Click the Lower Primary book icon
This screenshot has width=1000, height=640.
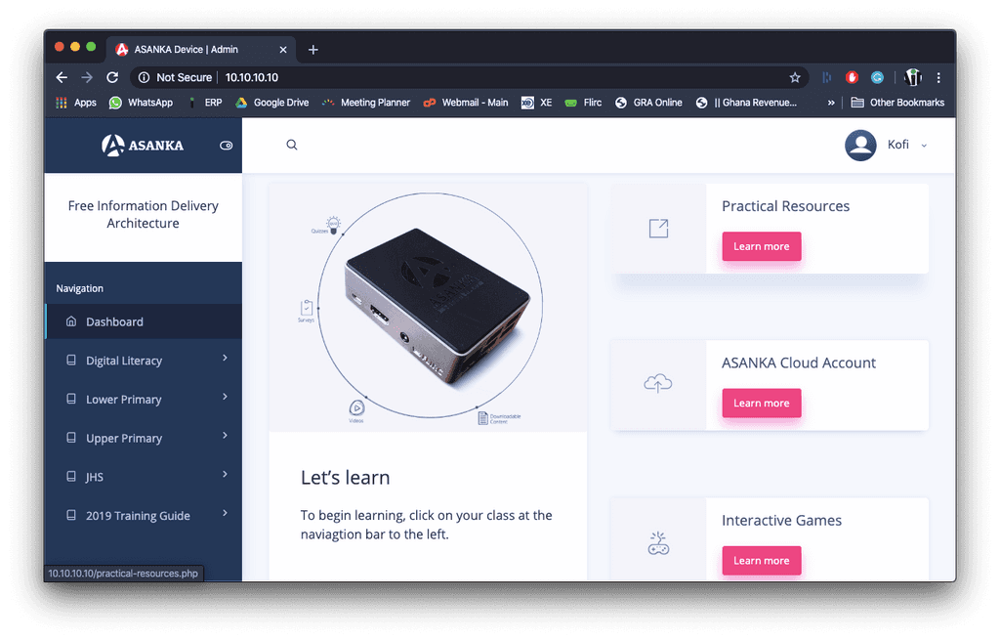coord(71,399)
